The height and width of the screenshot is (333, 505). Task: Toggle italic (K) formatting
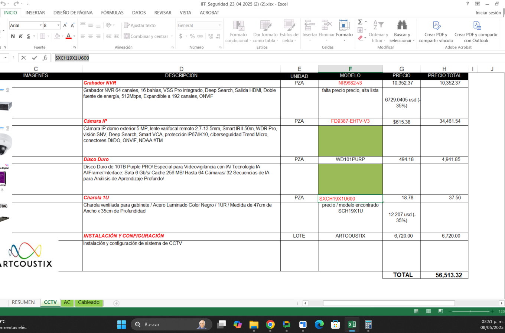tap(20, 36)
